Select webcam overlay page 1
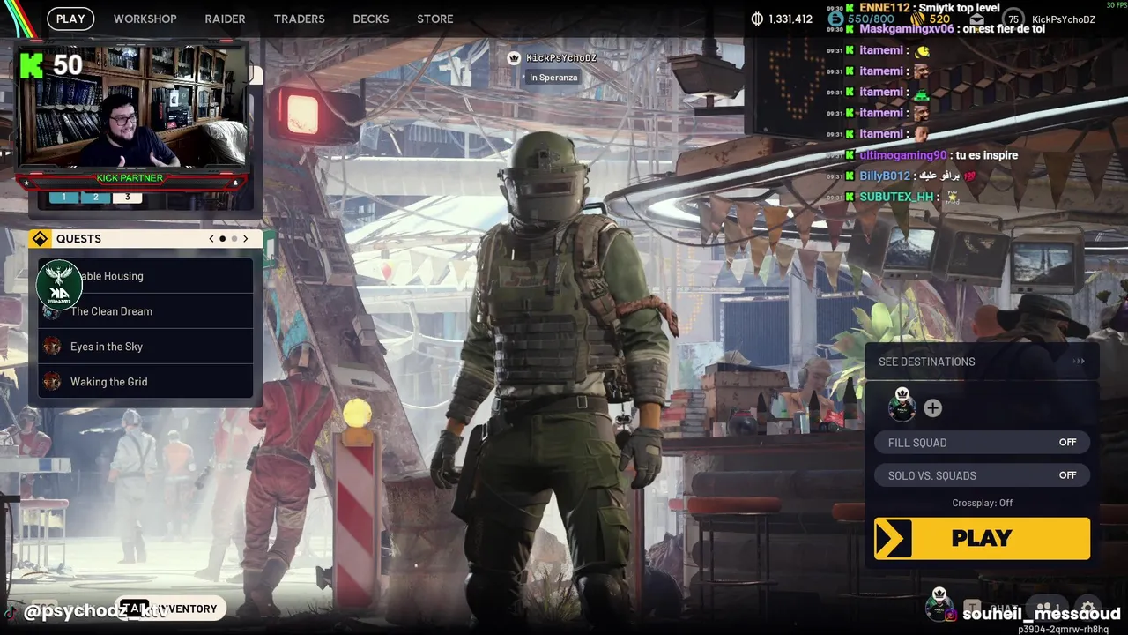Viewport: 1128px width, 635px height. [63, 197]
